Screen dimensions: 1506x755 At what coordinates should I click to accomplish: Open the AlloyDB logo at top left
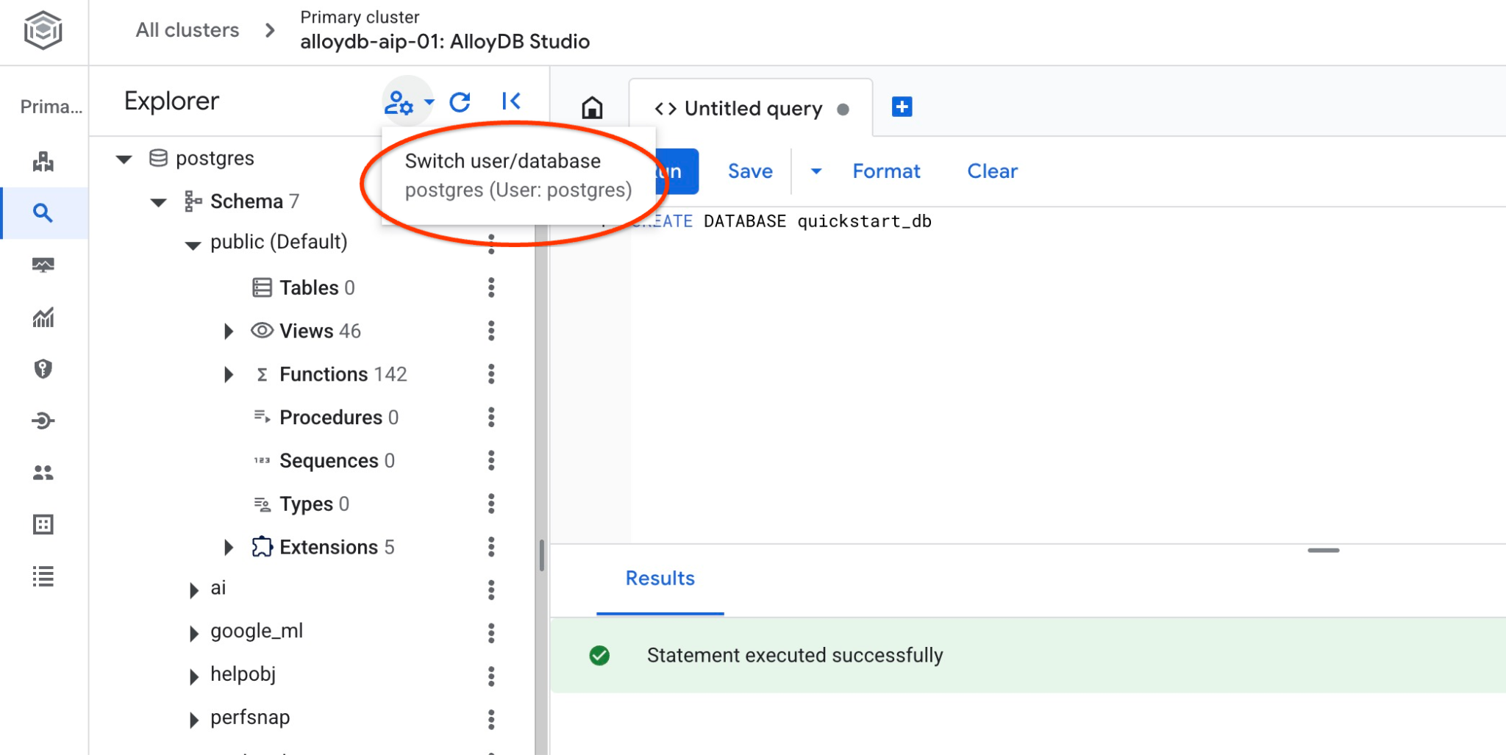43,31
